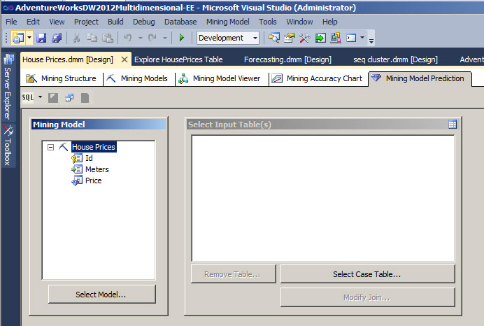Click the grayed-out Save query result icon
This screenshot has width=484, height=326.
pyautogui.click(x=53, y=98)
